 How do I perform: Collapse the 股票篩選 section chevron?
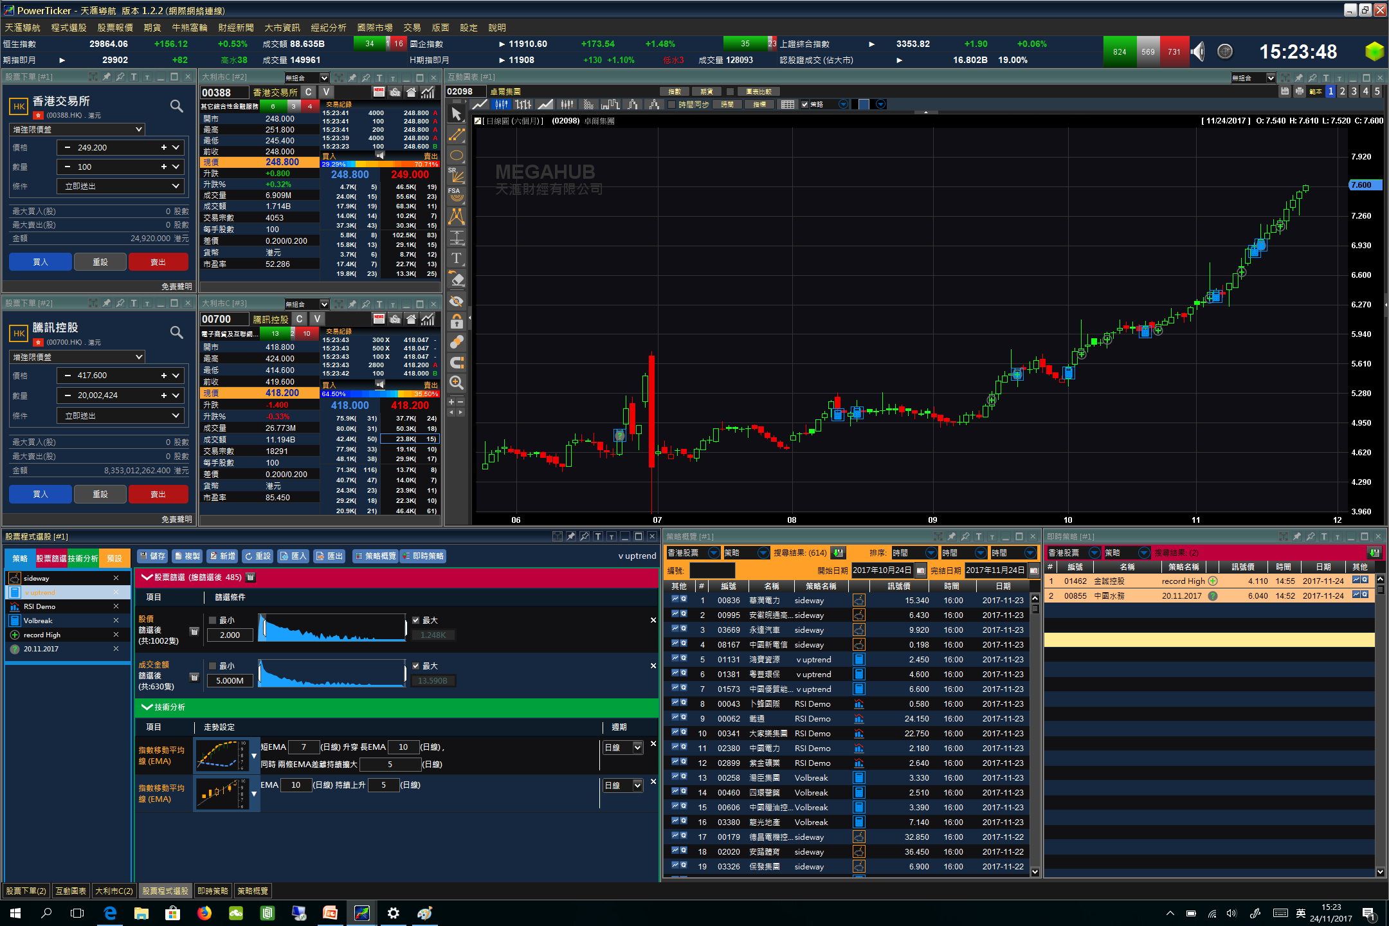[147, 577]
